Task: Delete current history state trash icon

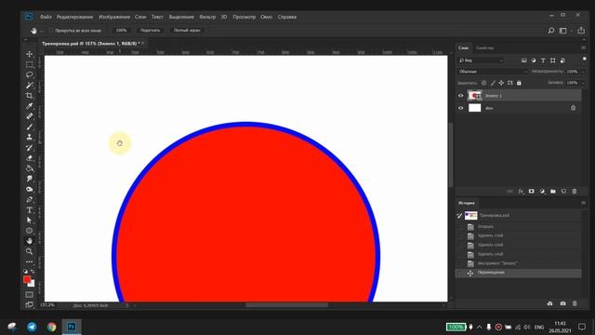Action: click(575, 303)
